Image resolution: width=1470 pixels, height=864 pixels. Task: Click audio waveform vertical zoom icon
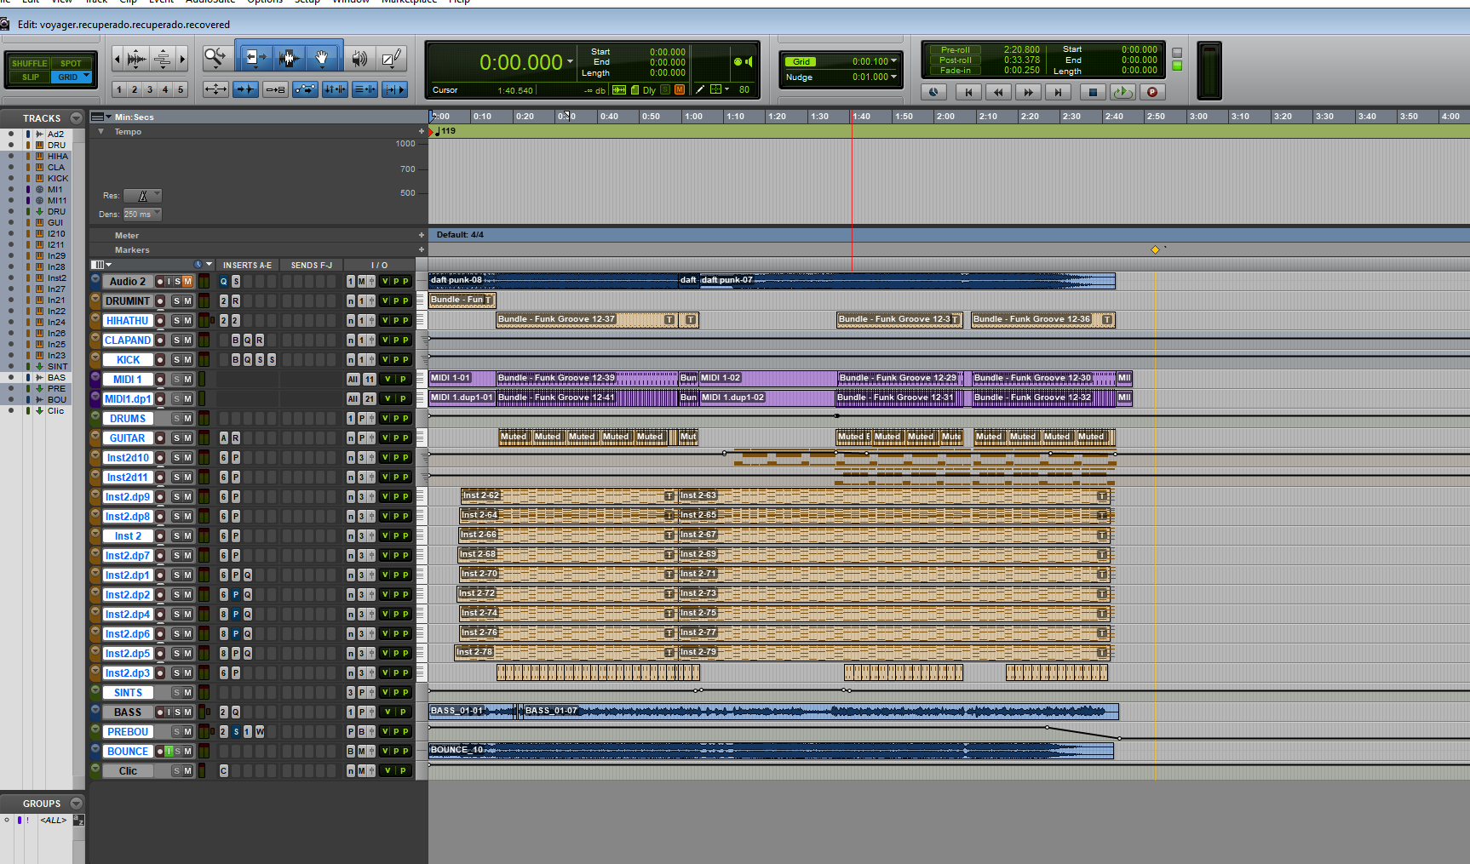(136, 59)
